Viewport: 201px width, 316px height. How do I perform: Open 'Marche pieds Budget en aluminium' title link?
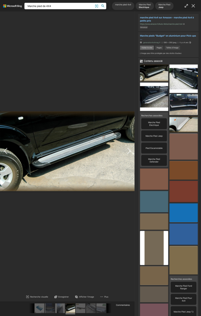[168, 36]
